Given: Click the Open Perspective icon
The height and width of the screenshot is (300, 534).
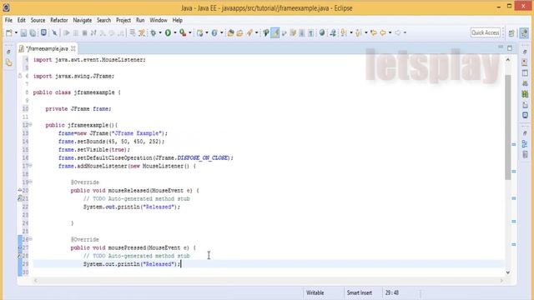Looking at the screenshot, I should pos(511,33).
